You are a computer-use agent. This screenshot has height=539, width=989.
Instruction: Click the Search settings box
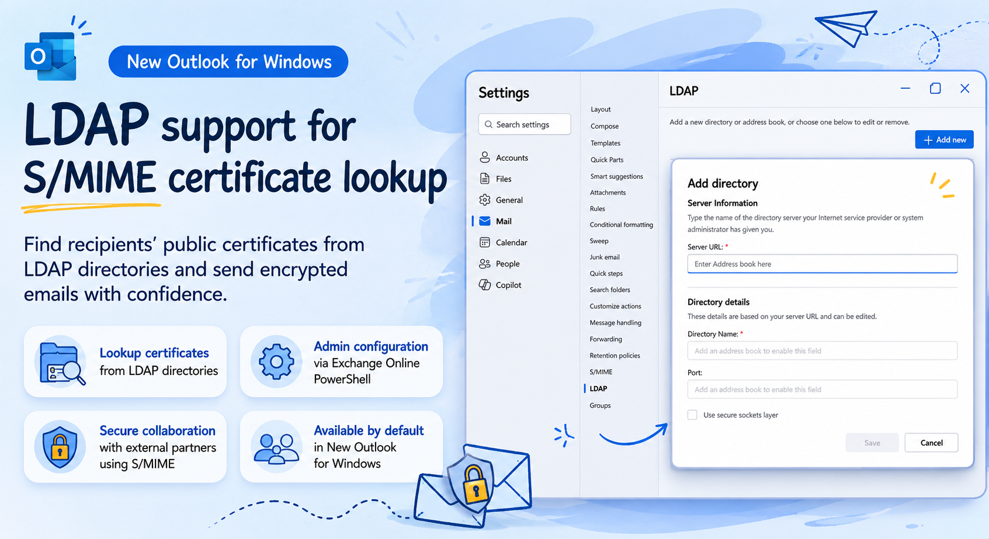click(x=525, y=124)
